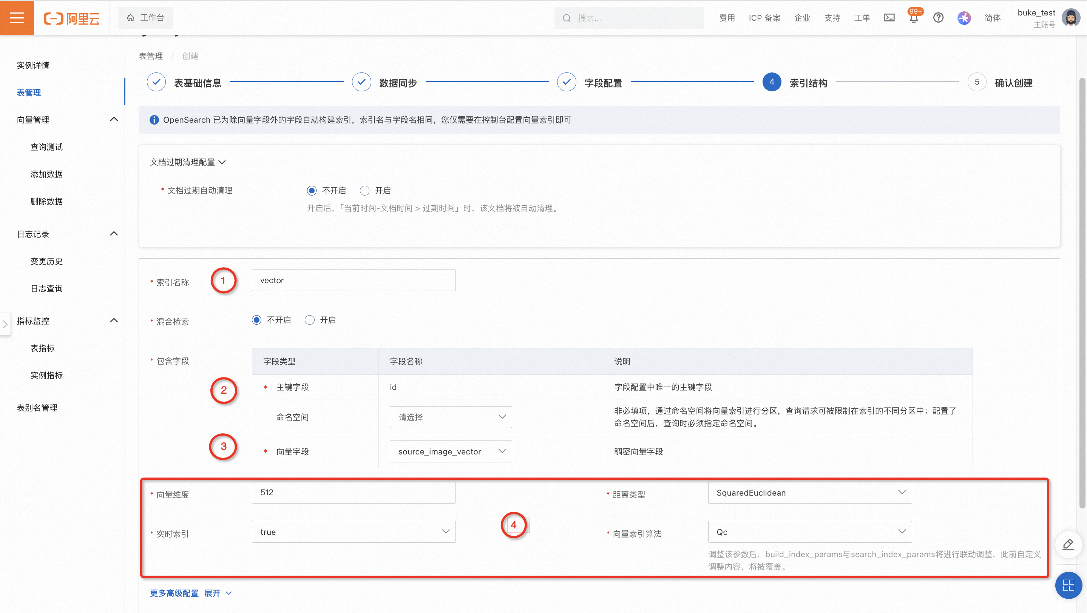
Task: Select 不开启 for 文档过期自动清理
Action: click(312, 191)
